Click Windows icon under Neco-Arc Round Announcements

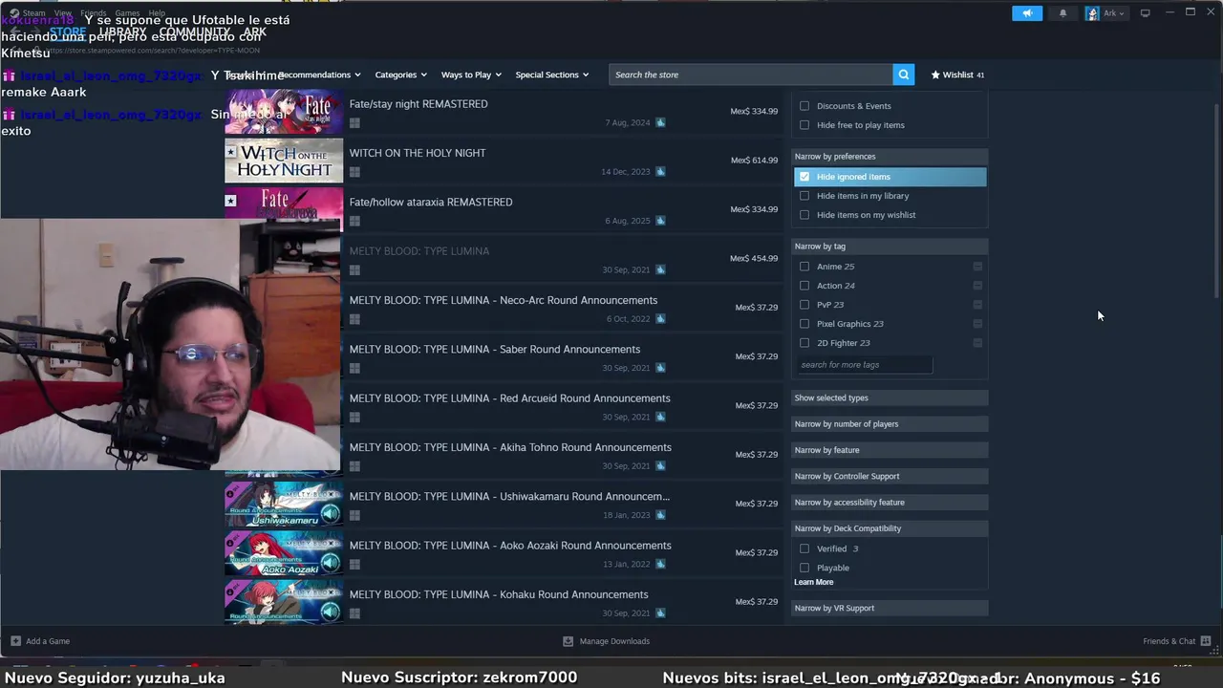(x=354, y=319)
